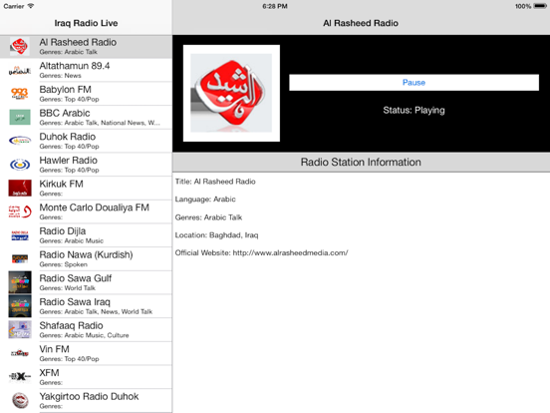550x413 pixels.
Task: Click the Yakgirtoo Radio Duhok logo
Action: [x=20, y=400]
